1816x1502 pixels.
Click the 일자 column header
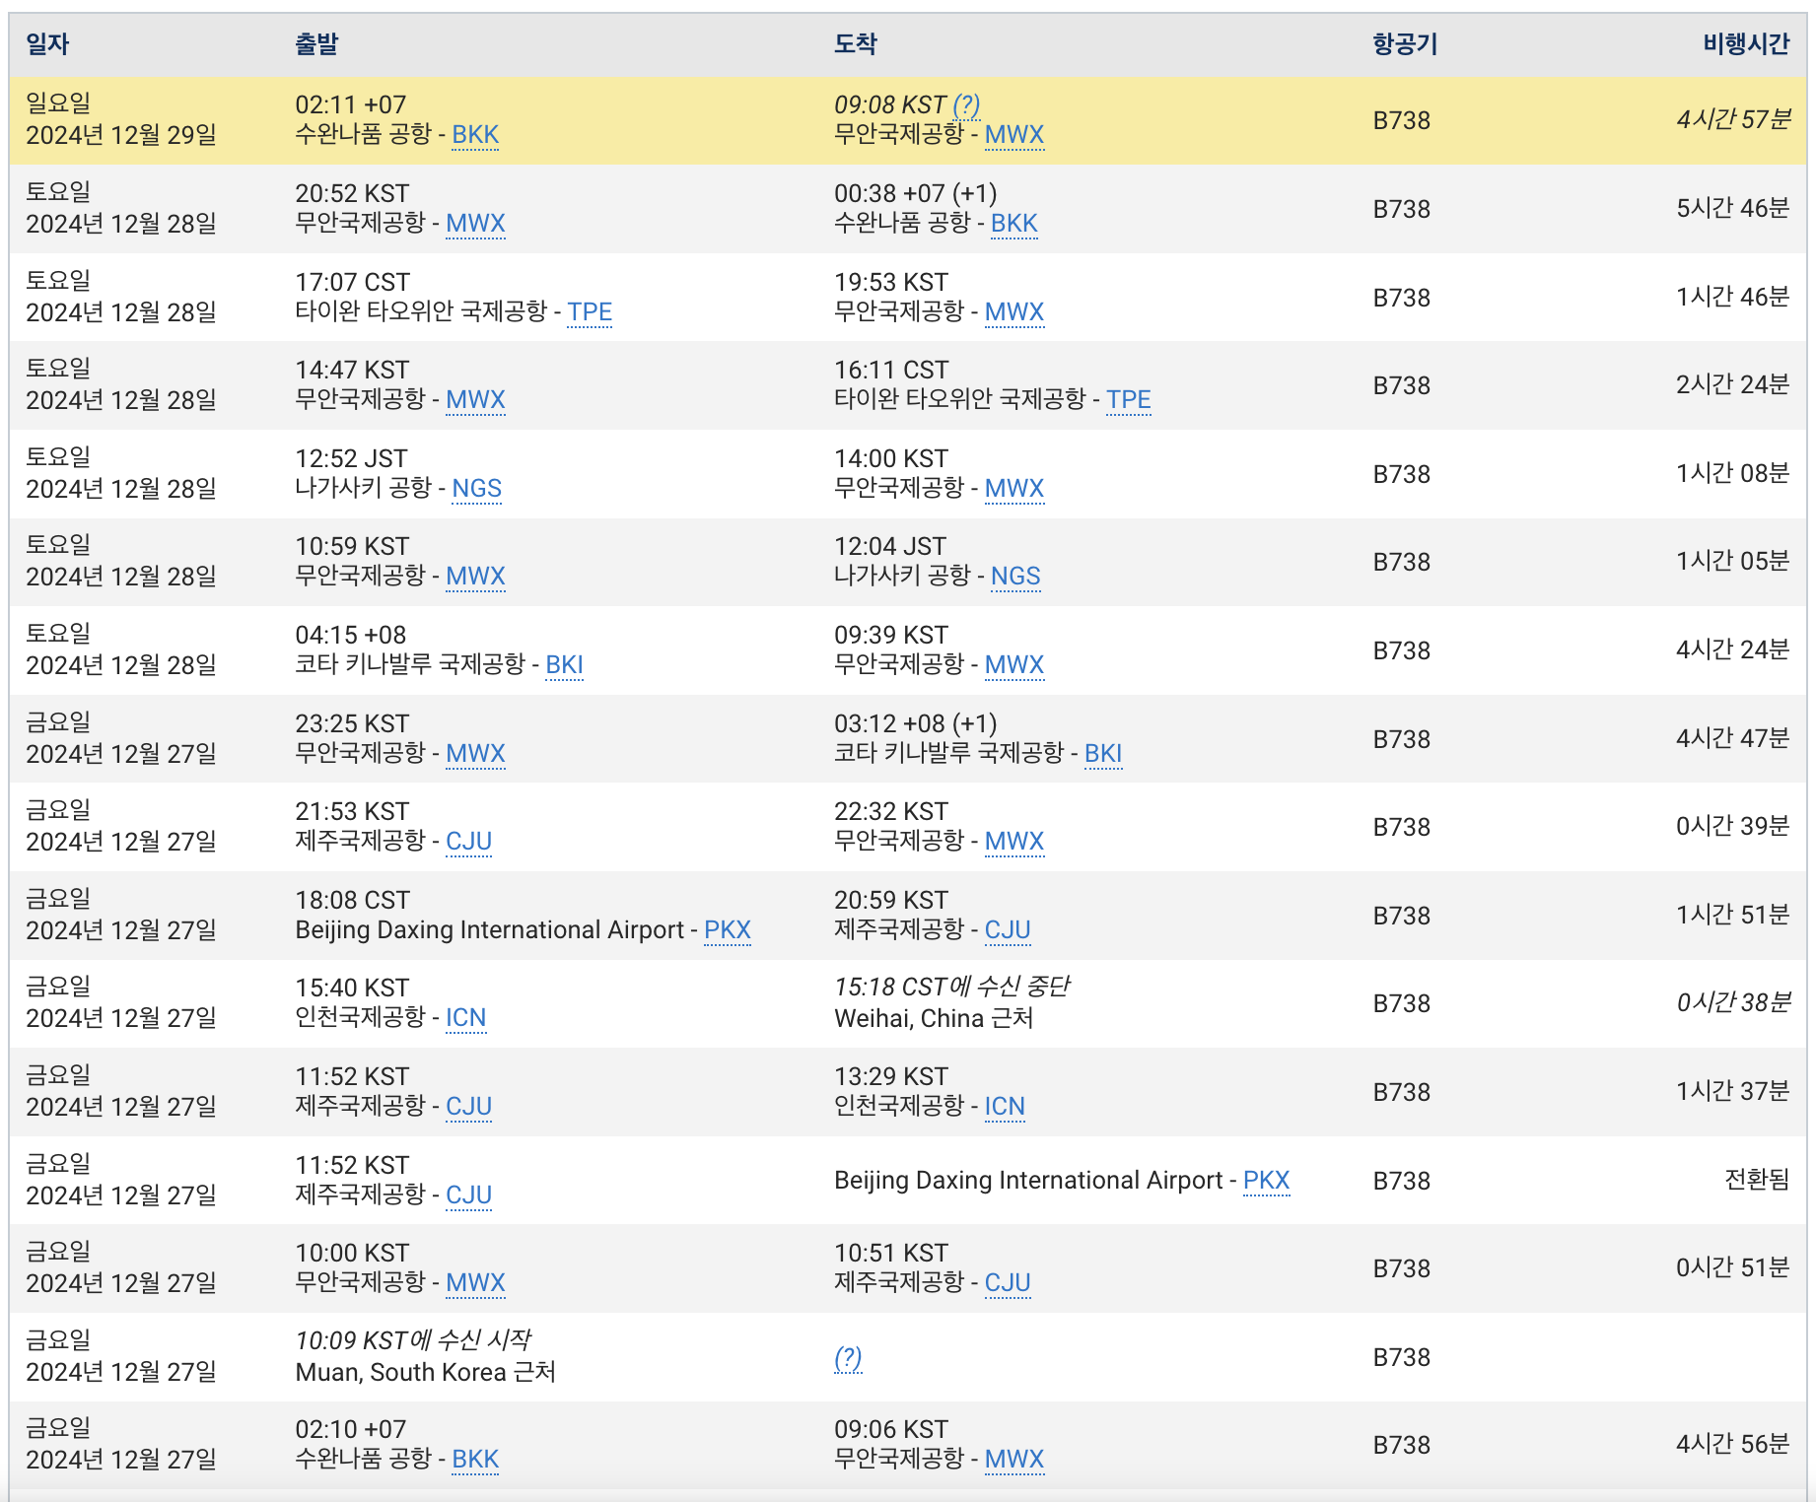click(47, 44)
